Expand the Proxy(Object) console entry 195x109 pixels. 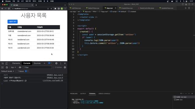click(9, 81)
